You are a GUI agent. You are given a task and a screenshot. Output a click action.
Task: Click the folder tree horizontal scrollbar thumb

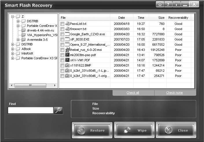click(x=30, y=85)
